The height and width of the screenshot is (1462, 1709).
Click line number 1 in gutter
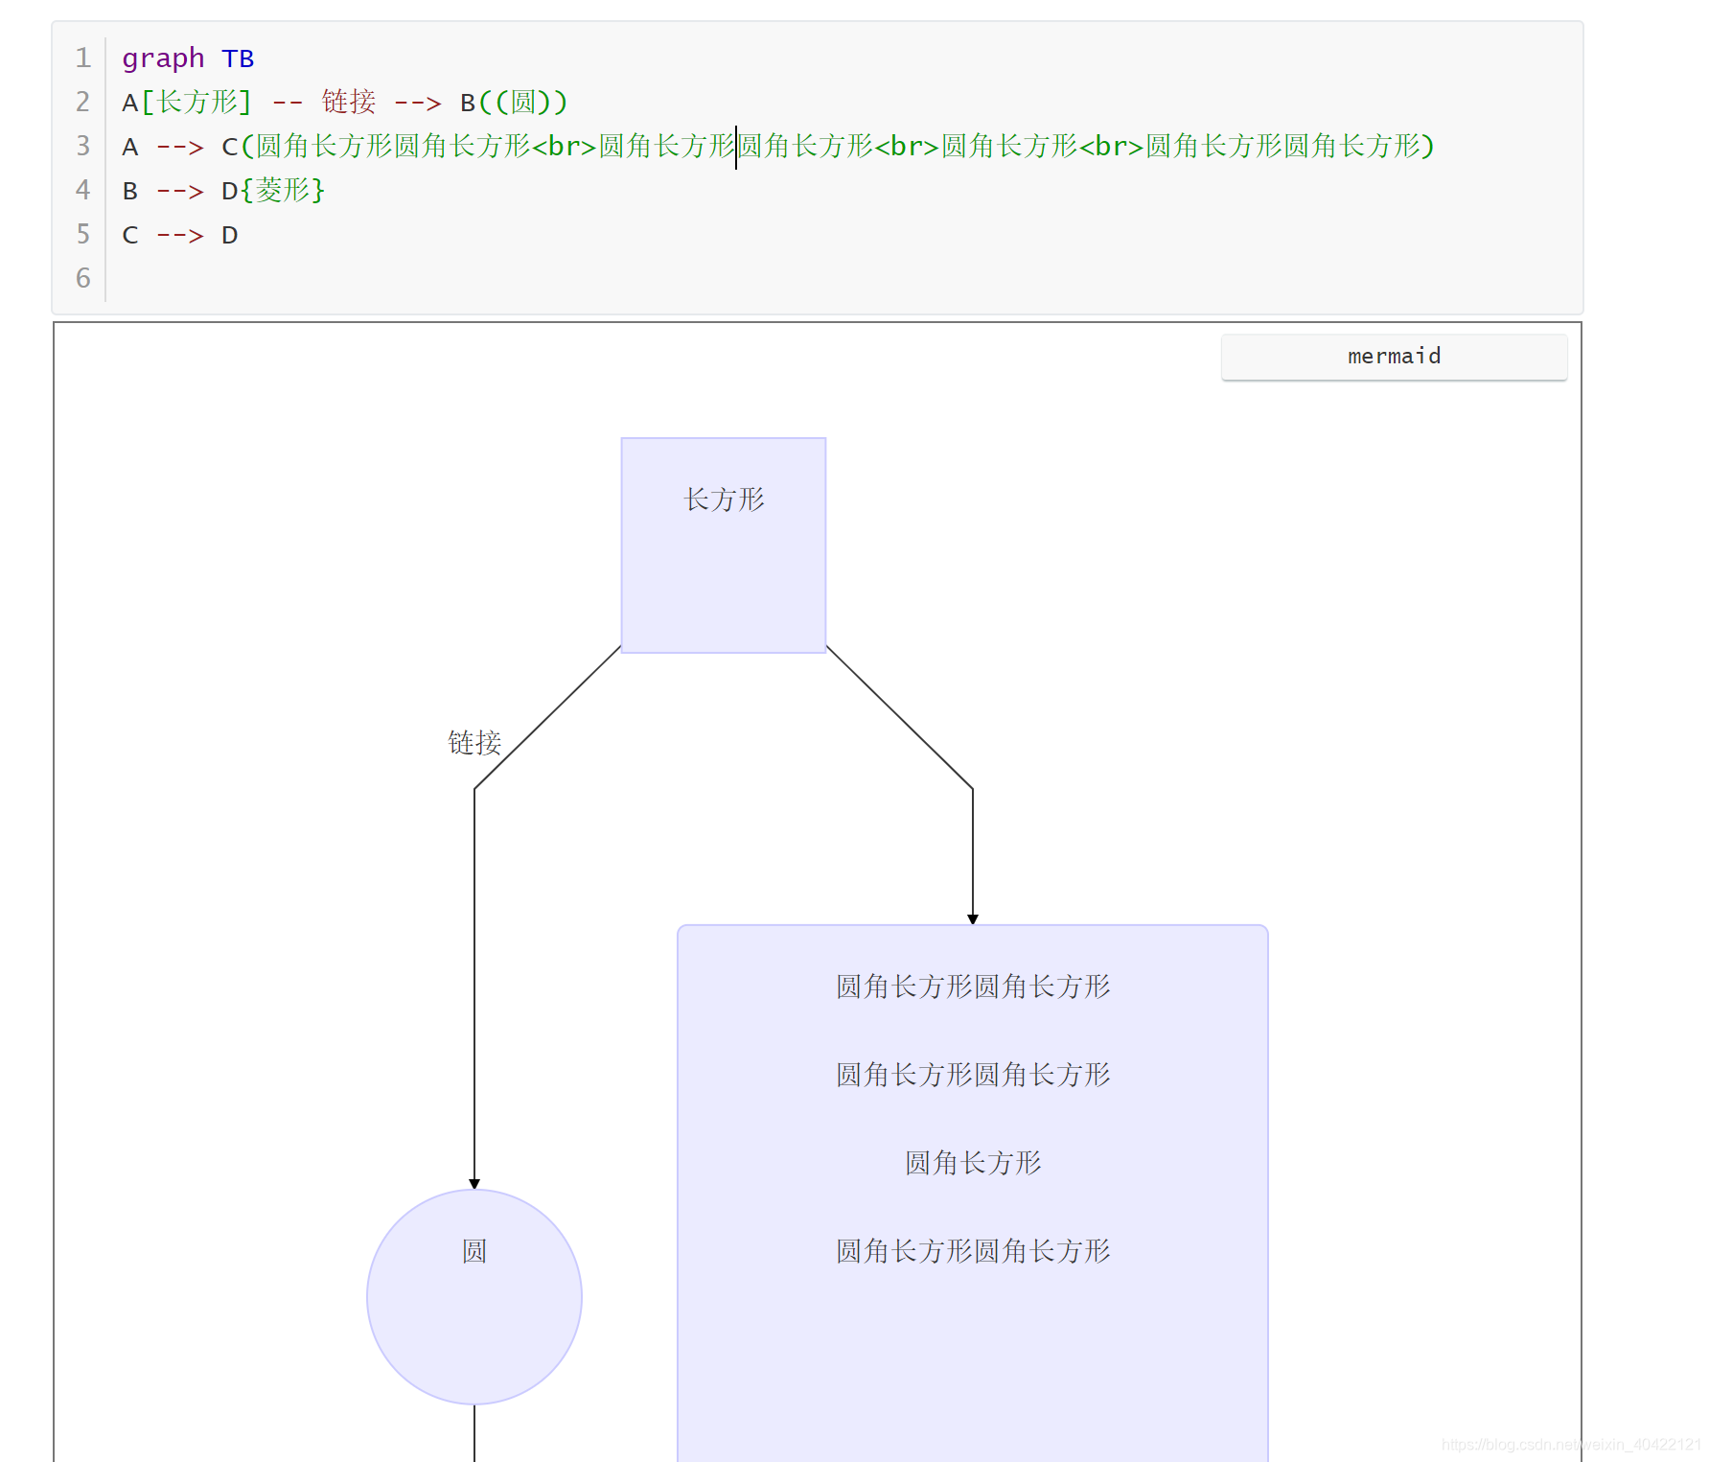click(83, 58)
